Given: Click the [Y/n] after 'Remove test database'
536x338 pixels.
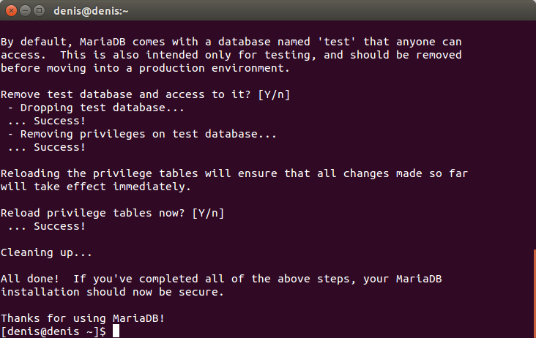Looking at the screenshot, I should point(274,94).
